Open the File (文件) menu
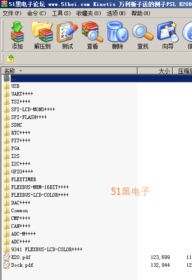192x280 pixels. tap(12, 13)
